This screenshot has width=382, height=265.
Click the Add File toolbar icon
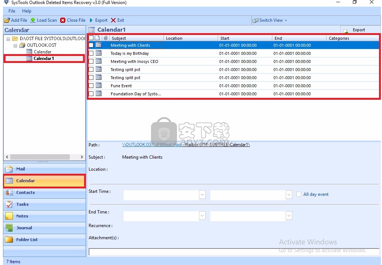click(7, 20)
